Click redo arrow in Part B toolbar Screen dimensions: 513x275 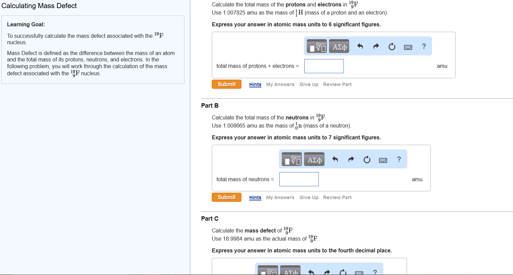coord(351,159)
